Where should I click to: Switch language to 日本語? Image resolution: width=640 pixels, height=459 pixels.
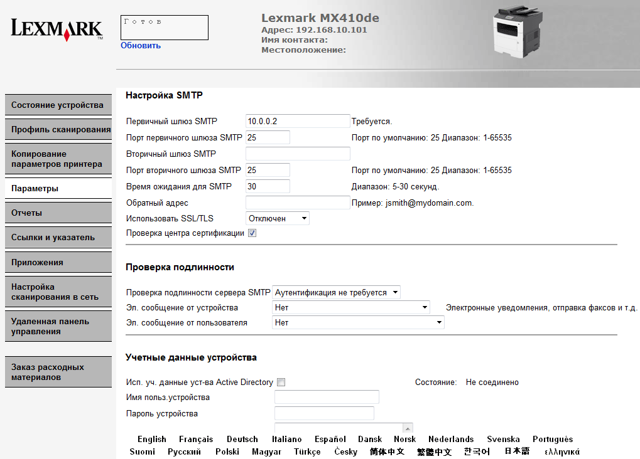[517, 451]
